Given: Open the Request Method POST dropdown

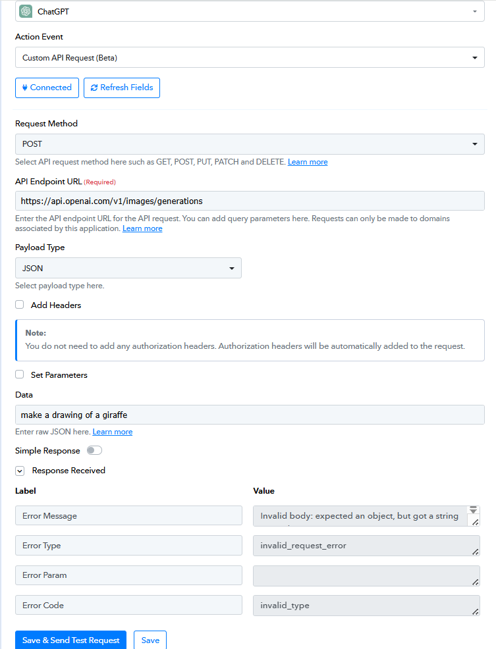Looking at the screenshot, I should (x=250, y=144).
